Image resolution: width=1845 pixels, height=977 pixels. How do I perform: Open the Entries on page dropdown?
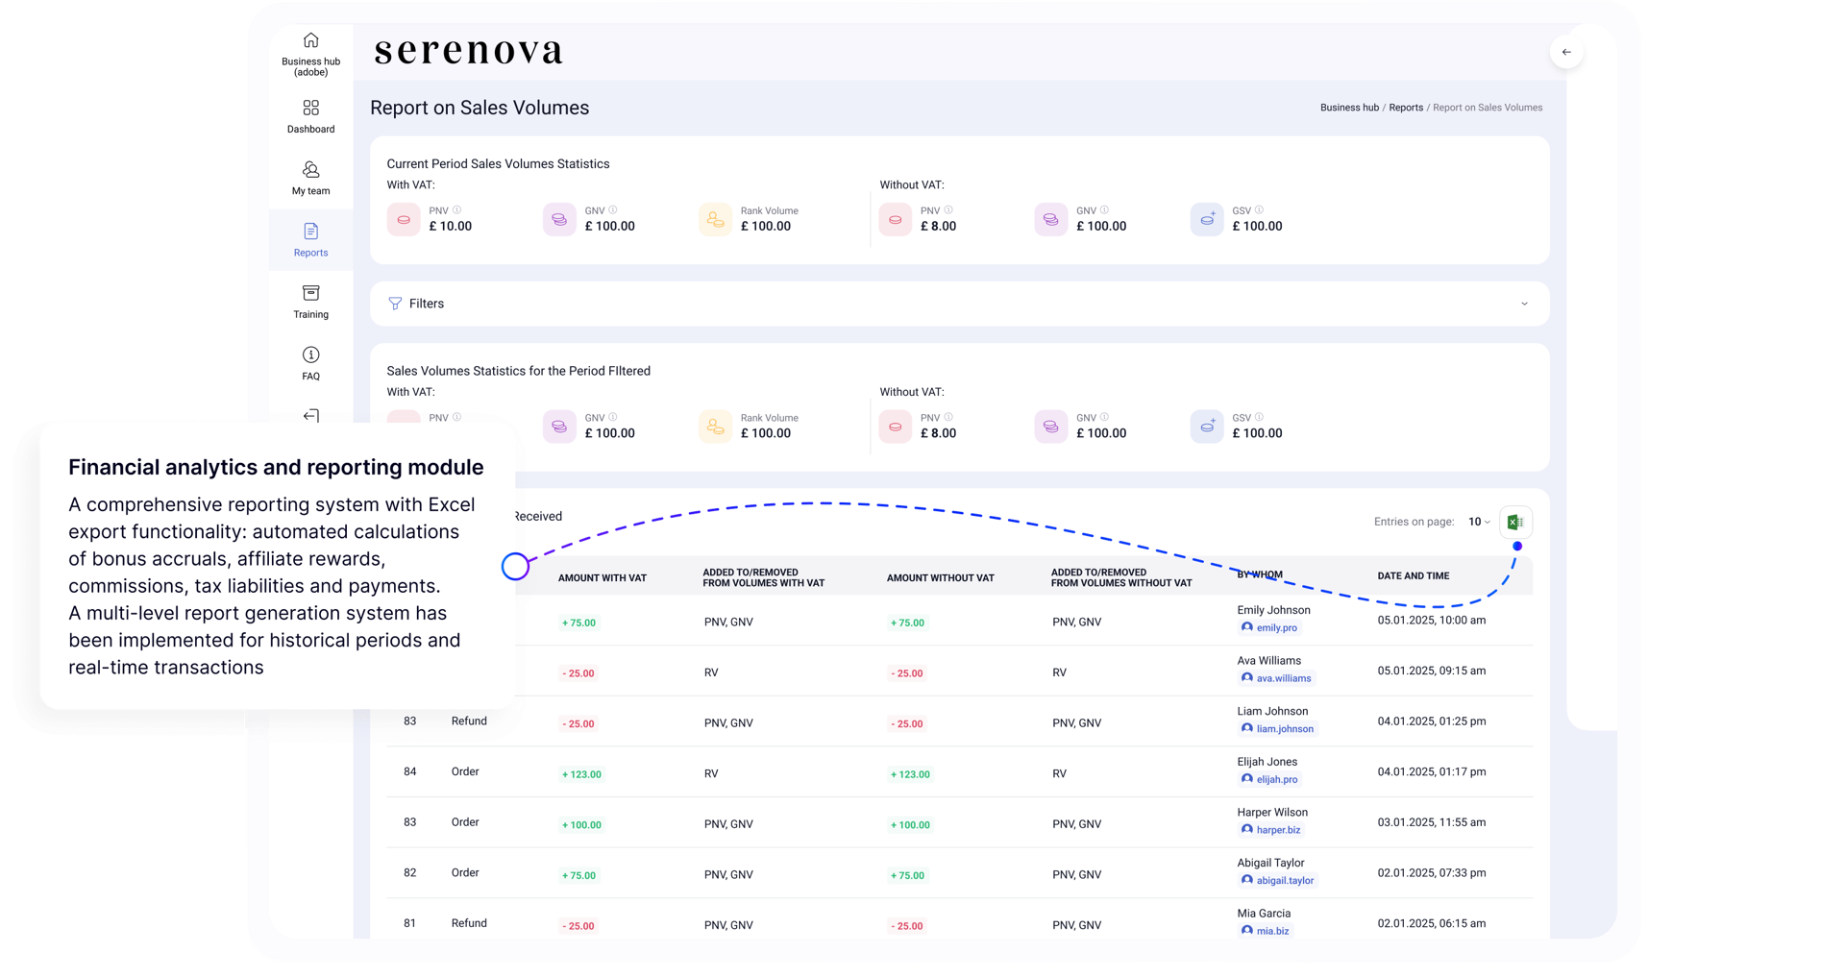click(x=1479, y=522)
